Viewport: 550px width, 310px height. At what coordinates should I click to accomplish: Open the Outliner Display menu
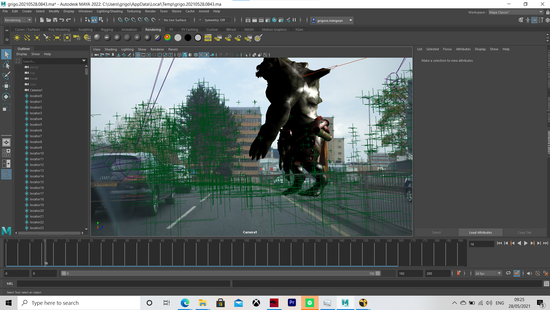click(22, 54)
